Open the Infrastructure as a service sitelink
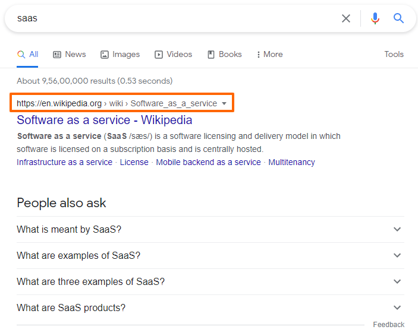 click(64, 162)
